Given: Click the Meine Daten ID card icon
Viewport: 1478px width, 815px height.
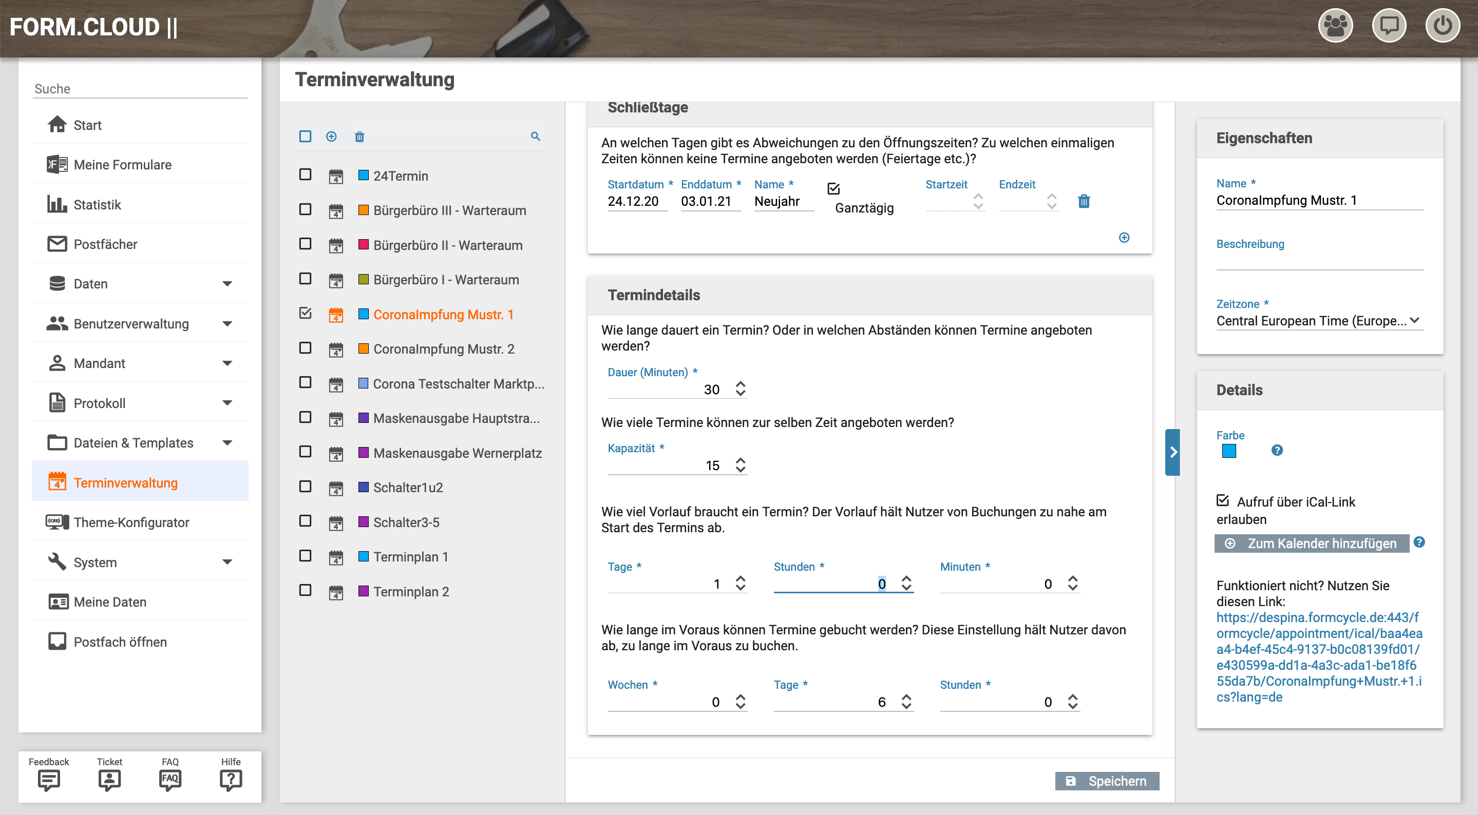Looking at the screenshot, I should coord(58,601).
